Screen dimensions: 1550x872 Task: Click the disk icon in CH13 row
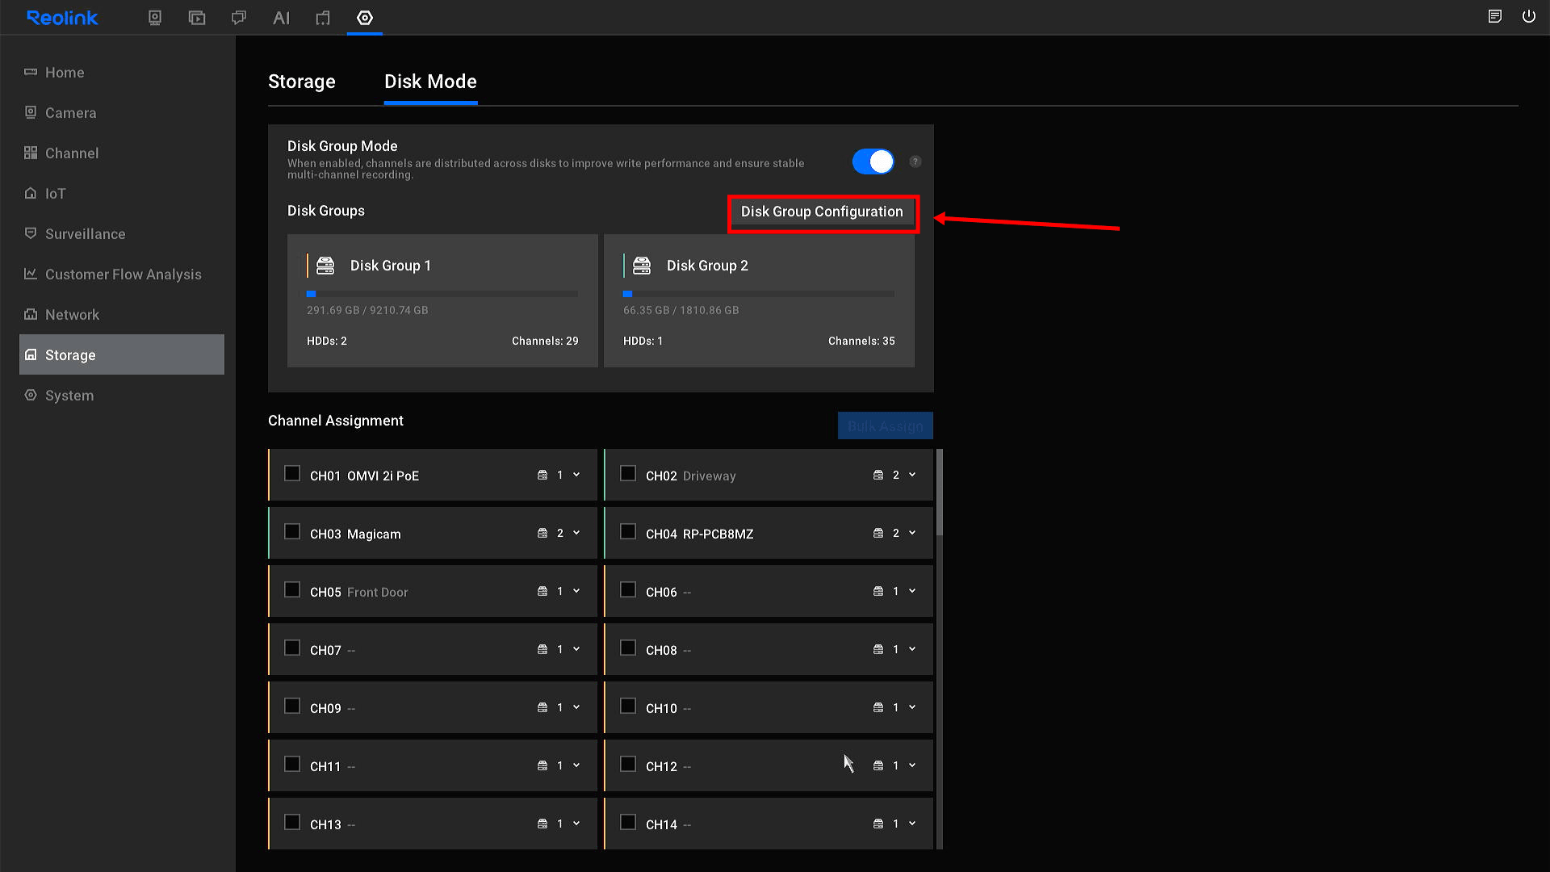pyautogui.click(x=542, y=824)
